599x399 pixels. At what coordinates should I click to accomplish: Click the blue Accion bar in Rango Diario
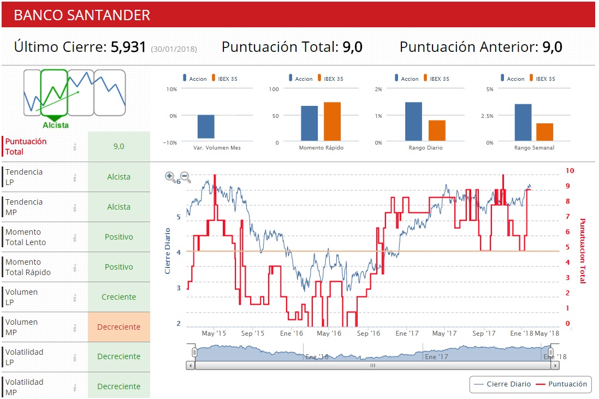[x=414, y=122]
